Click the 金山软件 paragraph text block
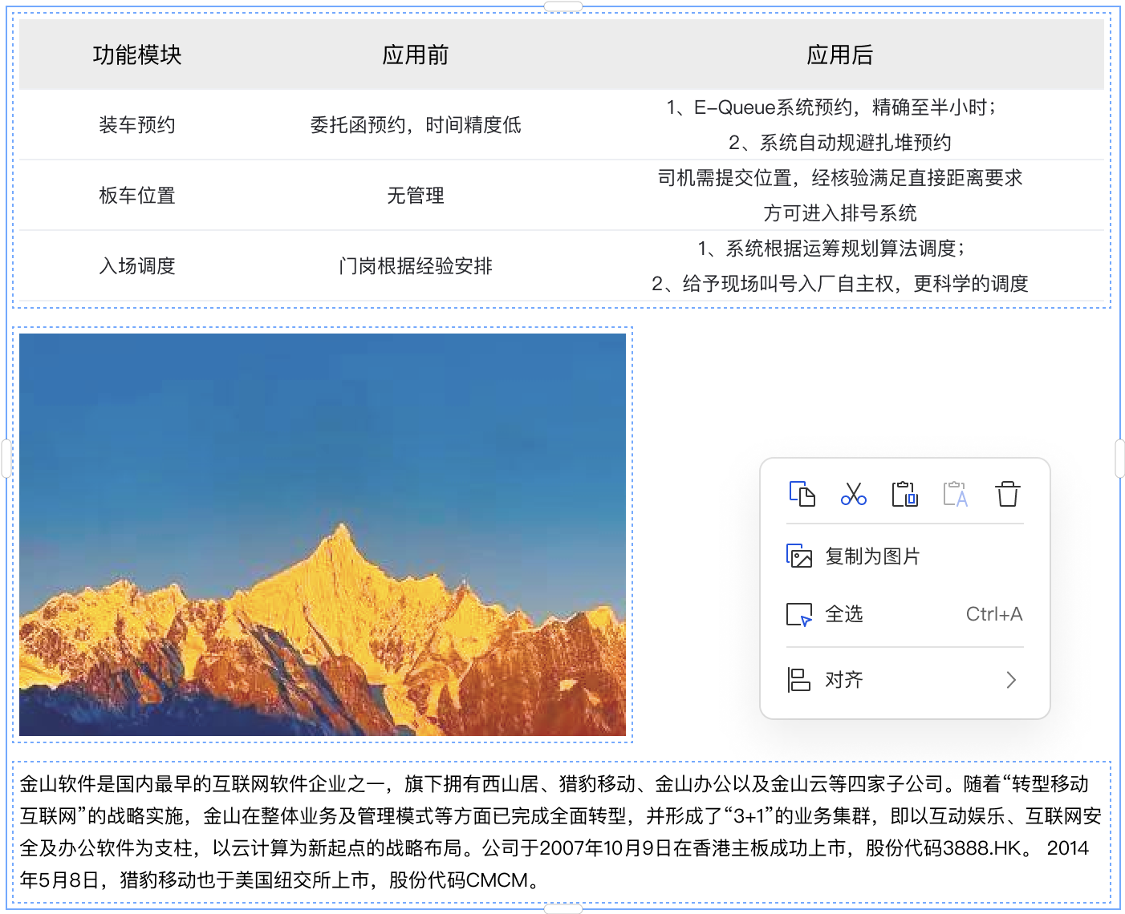This screenshot has height=914, width=1125. (562, 831)
